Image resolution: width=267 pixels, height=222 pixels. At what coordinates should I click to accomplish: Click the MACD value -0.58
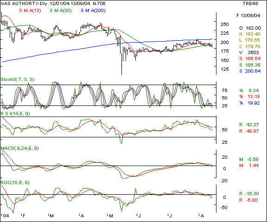[253, 159]
